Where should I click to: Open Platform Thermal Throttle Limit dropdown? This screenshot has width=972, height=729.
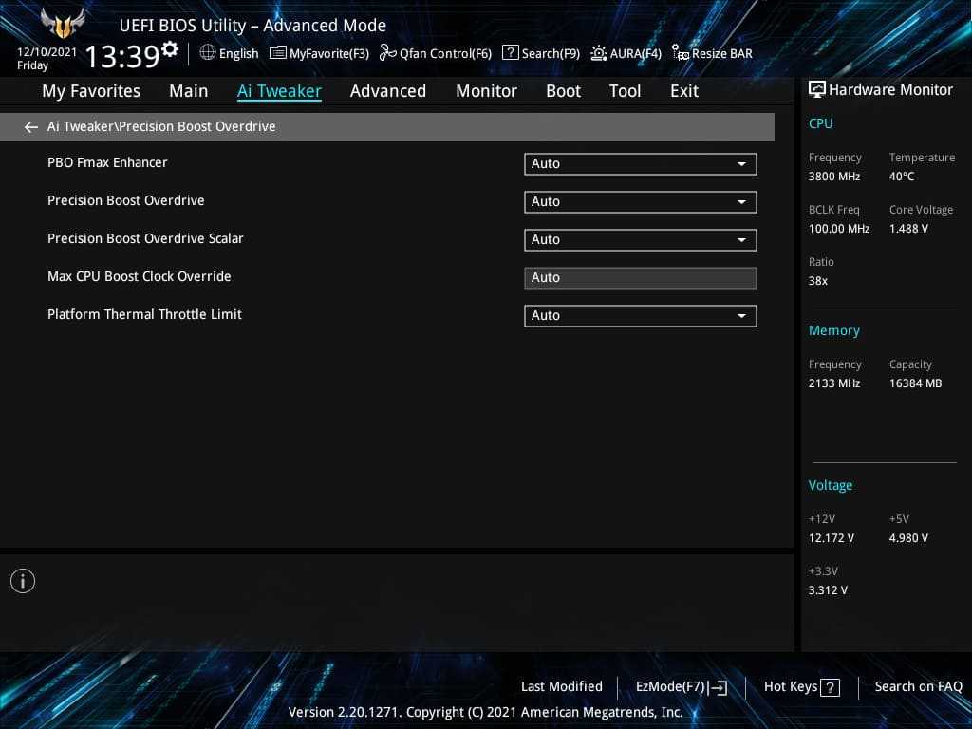[x=640, y=316]
